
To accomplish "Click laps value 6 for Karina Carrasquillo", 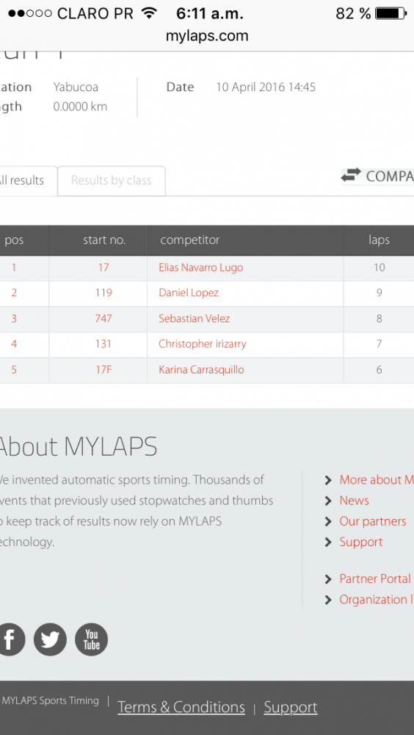I will pyautogui.click(x=379, y=370).
